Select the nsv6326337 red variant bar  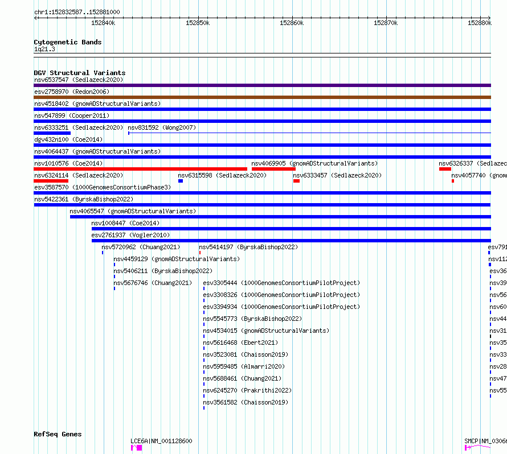(x=445, y=169)
